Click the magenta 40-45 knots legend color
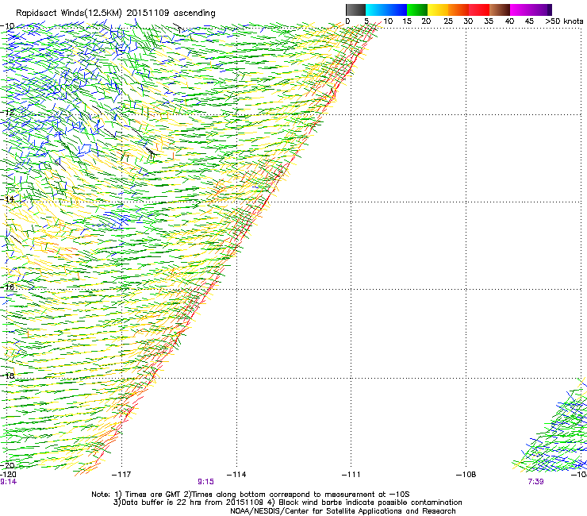587x516 pixels. [x=520, y=10]
